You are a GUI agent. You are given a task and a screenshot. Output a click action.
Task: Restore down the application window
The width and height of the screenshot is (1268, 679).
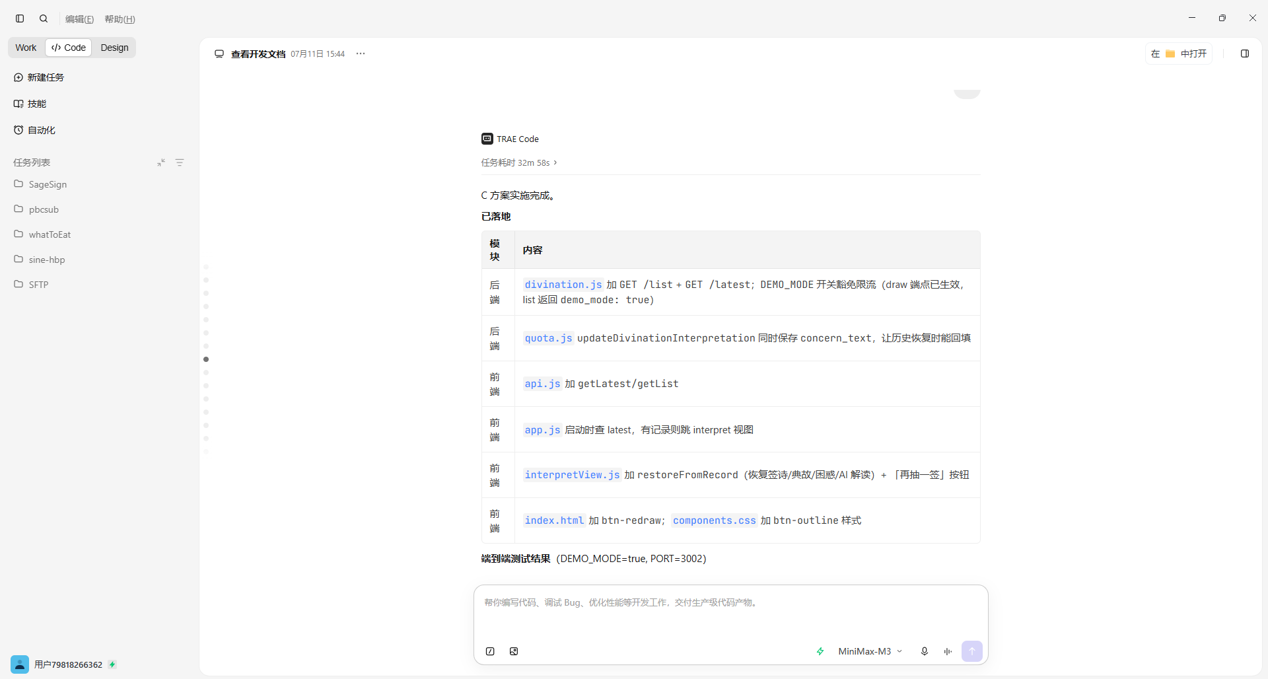pyautogui.click(x=1222, y=18)
